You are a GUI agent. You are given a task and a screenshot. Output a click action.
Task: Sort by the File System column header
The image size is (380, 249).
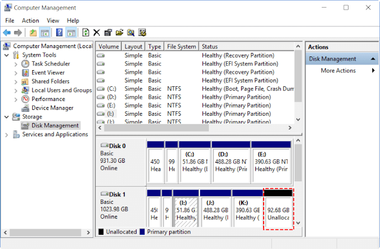click(x=182, y=46)
